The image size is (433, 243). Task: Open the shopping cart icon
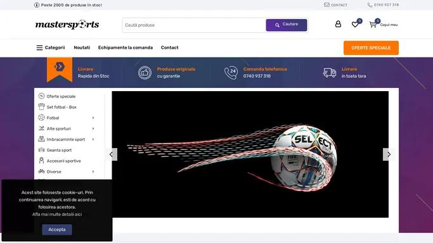(x=373, y=25)
